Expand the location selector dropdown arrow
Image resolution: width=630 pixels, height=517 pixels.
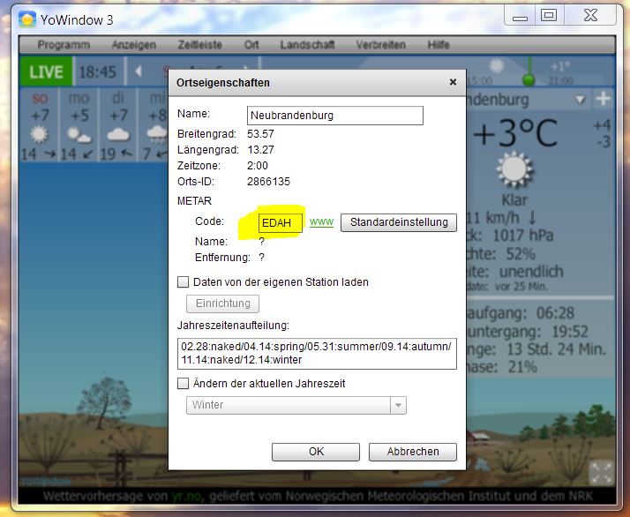(580, 100)
